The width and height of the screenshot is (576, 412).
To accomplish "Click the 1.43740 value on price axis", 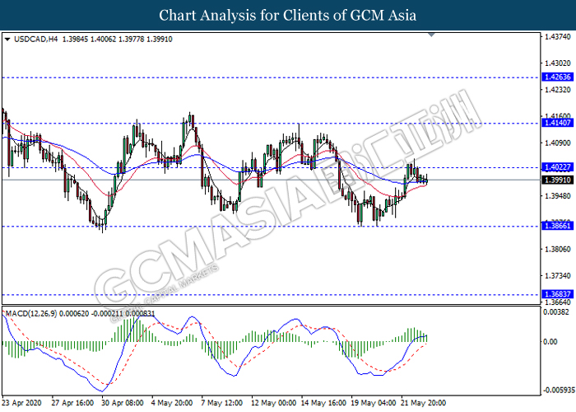I will click(x=557, y=37).
